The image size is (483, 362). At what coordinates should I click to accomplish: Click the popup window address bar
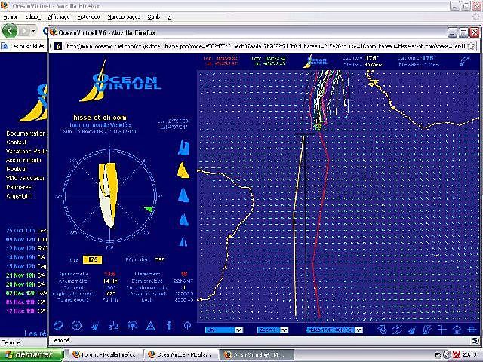(265, 46)
